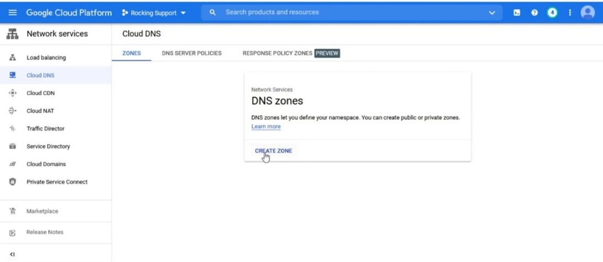Activate Cloud Shell icon
603x262 pixels.
(517, 13)
